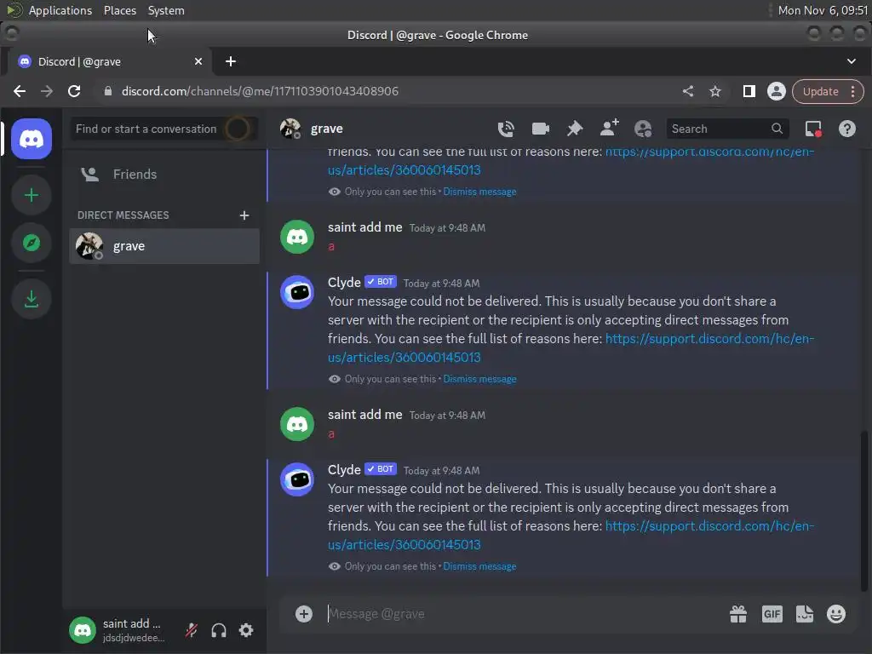Viewport: 872px width, 654px height.
Task: Expand the Chrome tab search dropdown arrow
Action: pos(852,61)
